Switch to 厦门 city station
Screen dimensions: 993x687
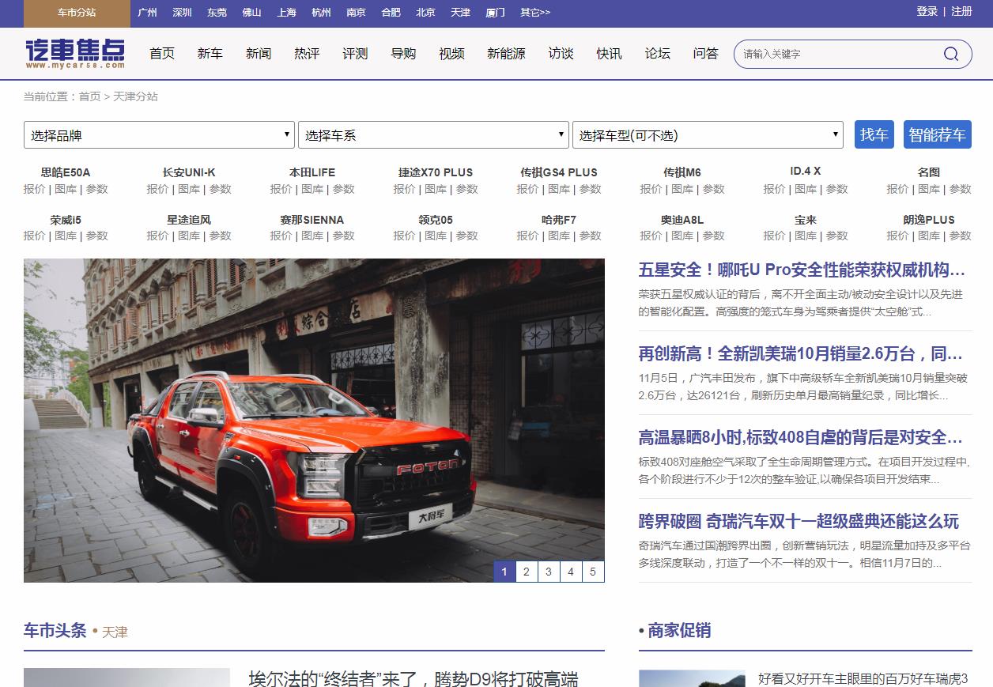click(495, 13)
